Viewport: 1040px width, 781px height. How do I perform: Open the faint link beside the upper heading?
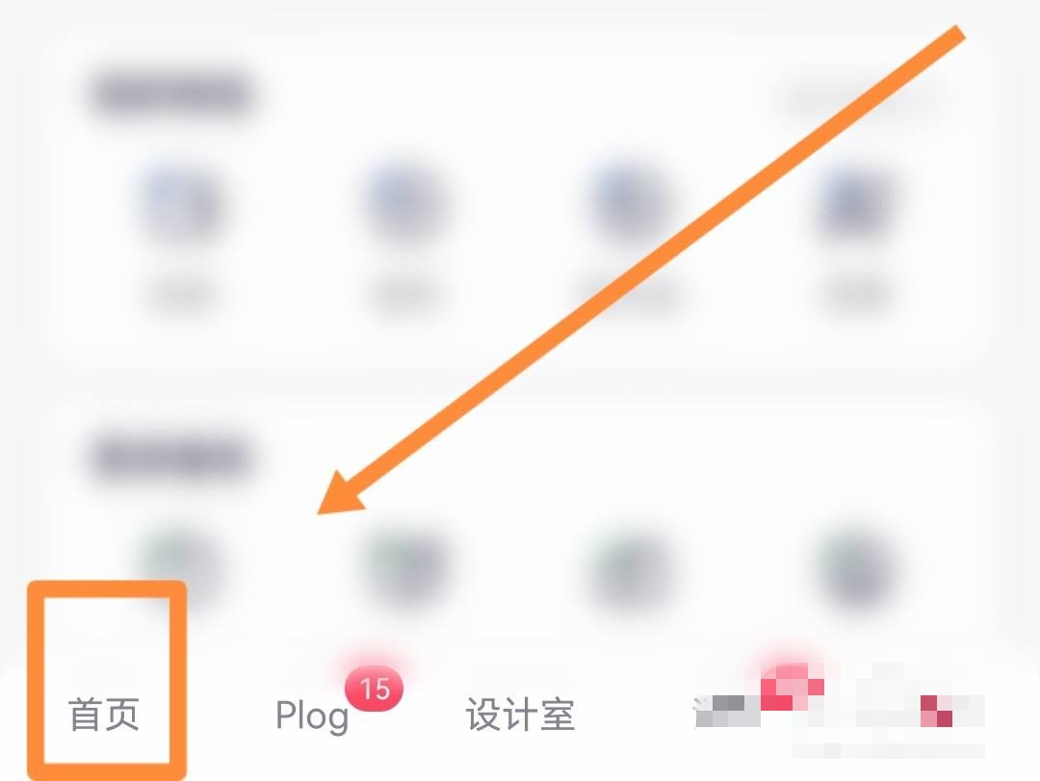coord(862,98)
